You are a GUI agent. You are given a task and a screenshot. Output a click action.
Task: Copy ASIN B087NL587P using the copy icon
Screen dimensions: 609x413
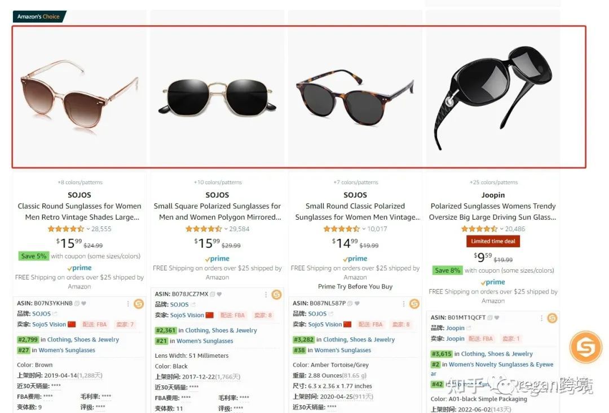tap(350, 304)
